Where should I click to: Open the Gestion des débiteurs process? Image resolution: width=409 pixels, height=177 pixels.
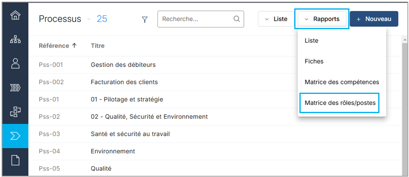(123, 65)
